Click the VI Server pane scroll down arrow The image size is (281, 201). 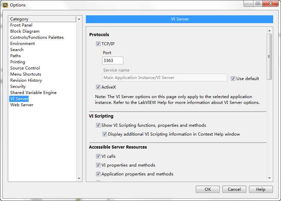pyautogui.click(x=269, y=178)
